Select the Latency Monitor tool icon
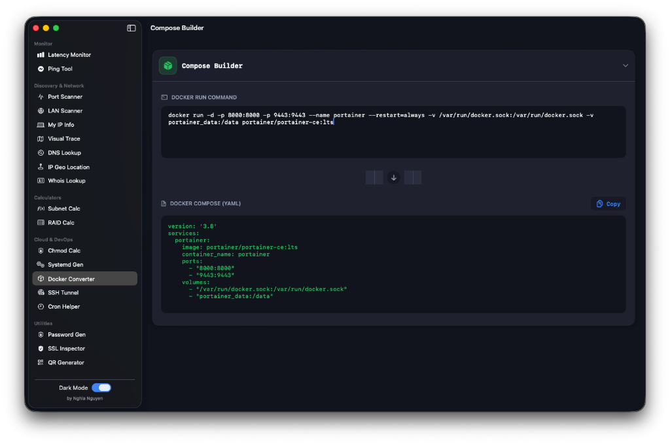 click(x=41, y=54)
